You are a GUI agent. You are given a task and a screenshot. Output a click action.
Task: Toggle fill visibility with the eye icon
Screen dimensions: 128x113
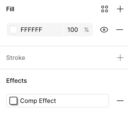coord(104,30)
